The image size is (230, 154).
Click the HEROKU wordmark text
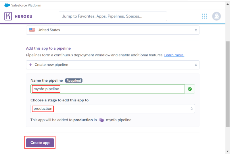24,16
